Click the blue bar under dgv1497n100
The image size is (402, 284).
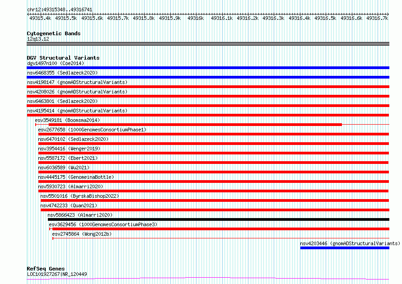208,68
